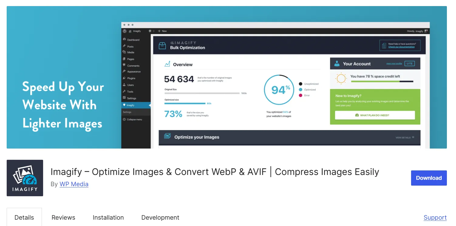Click the 54 634 optimized images count
Screen dimensions: 456x226
(x=179, y=79)
